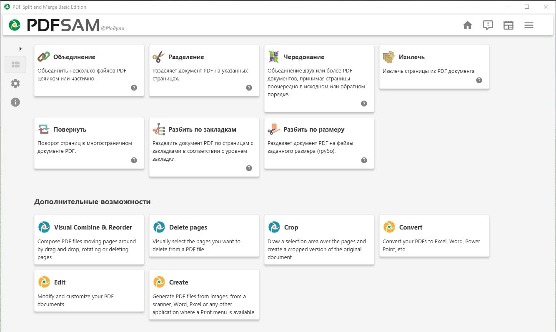
Task: Open the Convert title
Action: [411, 227]
